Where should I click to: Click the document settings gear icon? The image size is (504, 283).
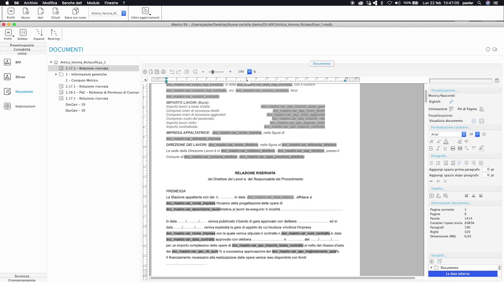(145, 72)
